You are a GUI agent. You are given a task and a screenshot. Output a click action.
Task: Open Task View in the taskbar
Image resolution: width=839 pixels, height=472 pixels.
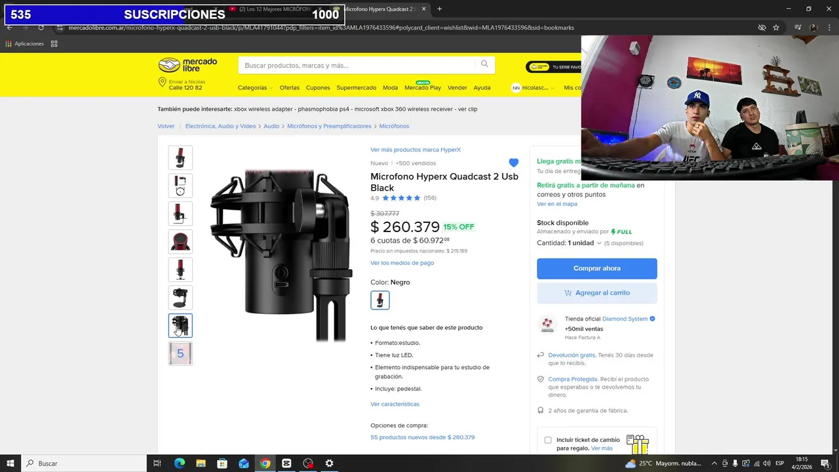[x=157, y=463]
